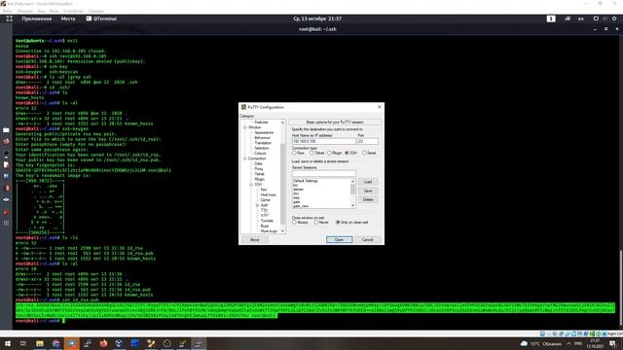Open Kali power menu icon
Image resolution: width=623 pixels, height=350 pixels.
tap(614, 18)
